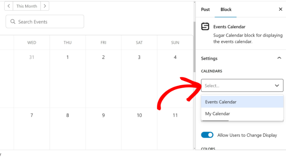The height and width of the screenshot is (157, 286).
Task: Select day 8 in the calendar
Action: pos(67,115)
